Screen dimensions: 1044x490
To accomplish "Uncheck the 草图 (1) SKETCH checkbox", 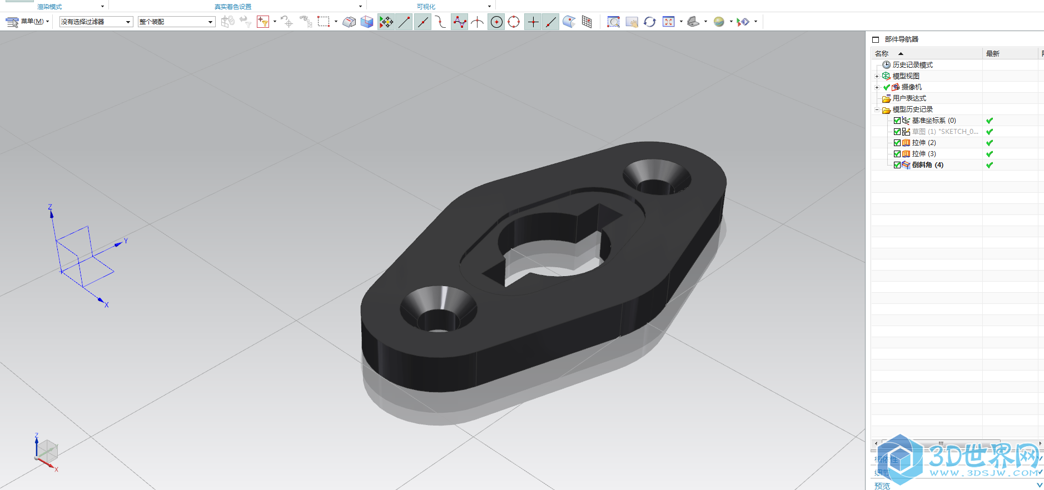I will coord(897,132).
